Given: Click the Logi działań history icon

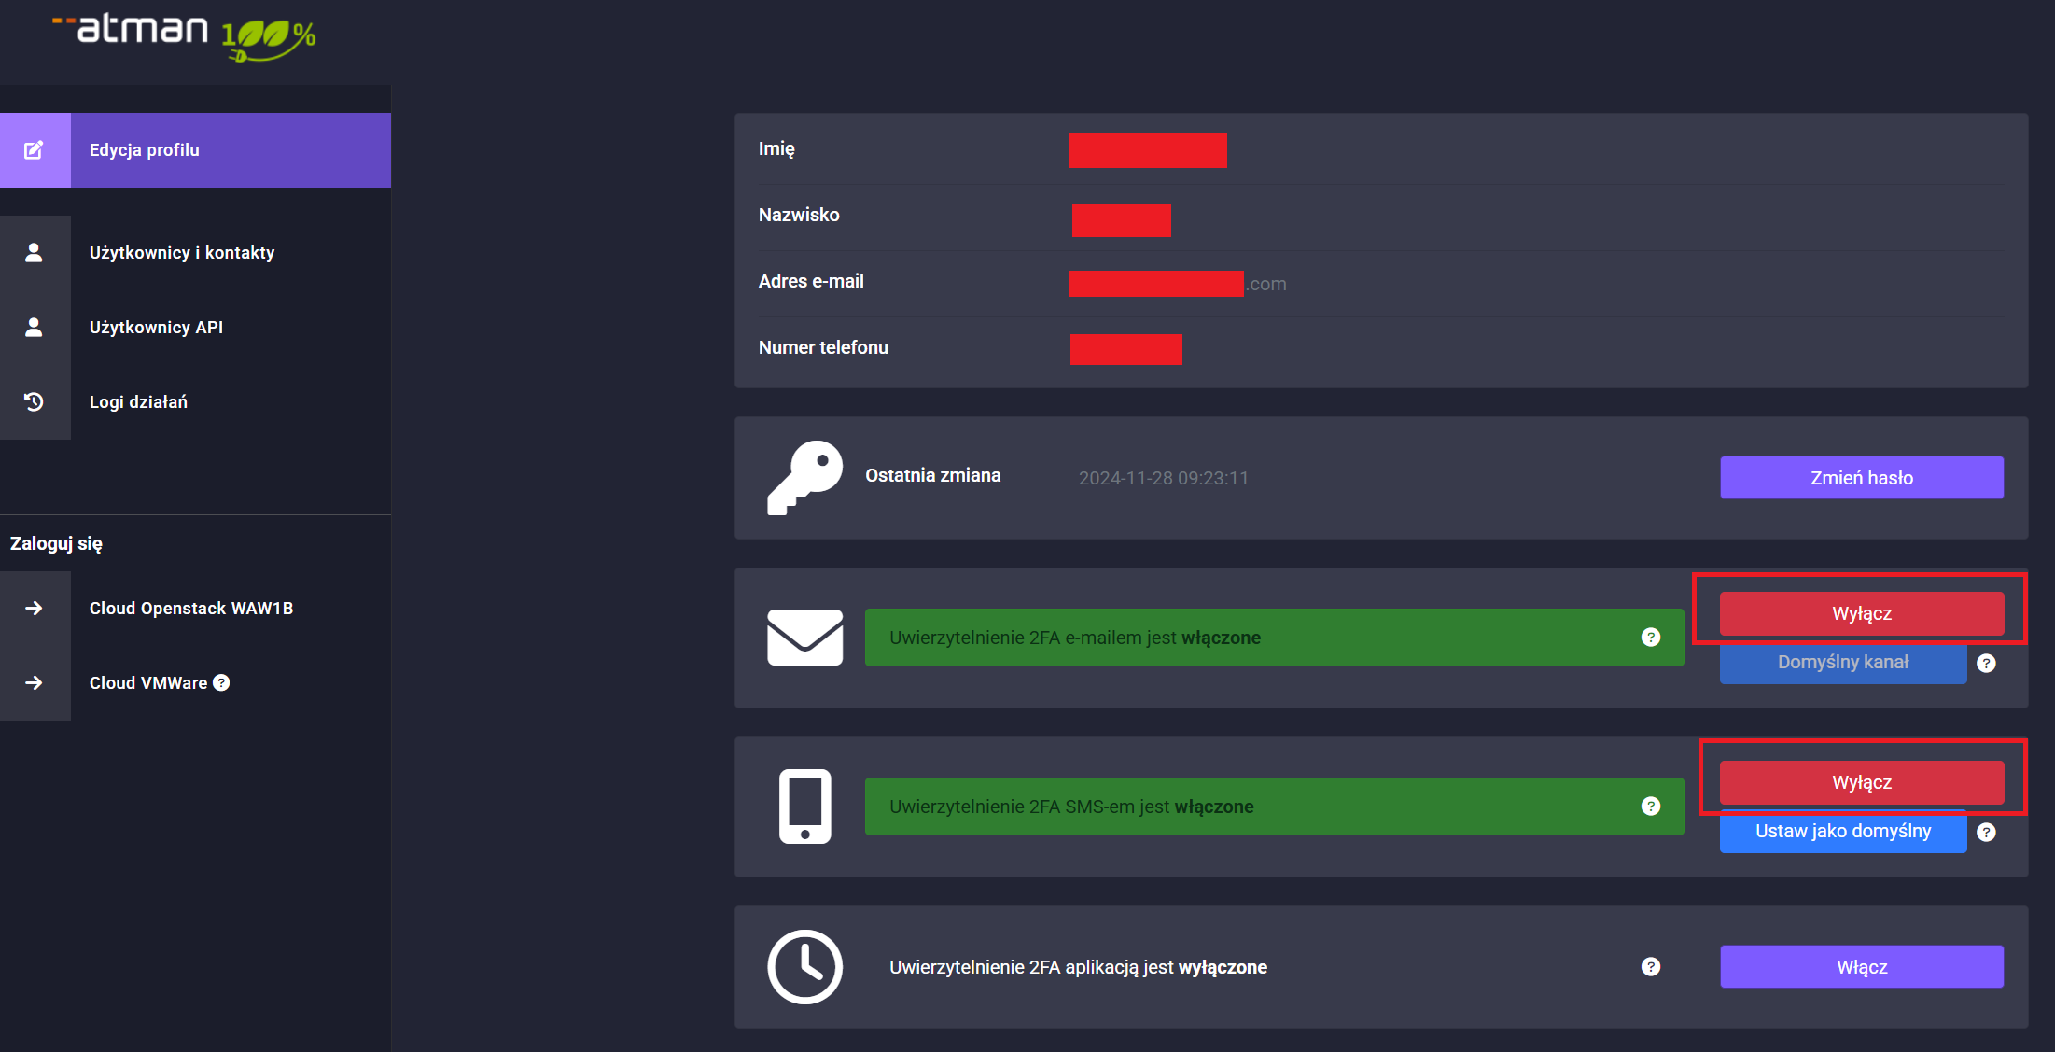Looking at the screenshot, I should click(34, 402).
